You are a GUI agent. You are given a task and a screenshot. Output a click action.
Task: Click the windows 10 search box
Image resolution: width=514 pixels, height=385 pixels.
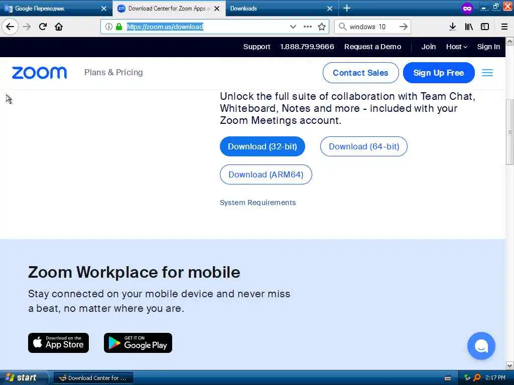tap(372, 27)
